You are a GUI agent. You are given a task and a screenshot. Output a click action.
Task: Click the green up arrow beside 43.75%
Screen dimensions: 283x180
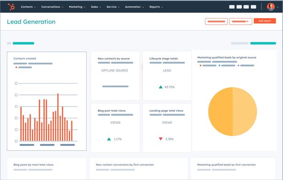[161, 87]
